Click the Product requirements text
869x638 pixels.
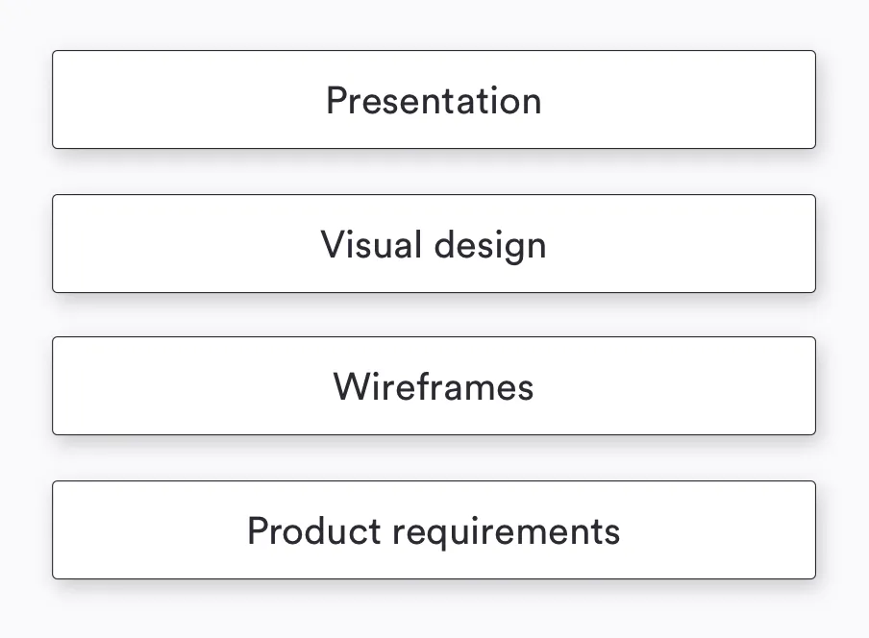[434, 531]
